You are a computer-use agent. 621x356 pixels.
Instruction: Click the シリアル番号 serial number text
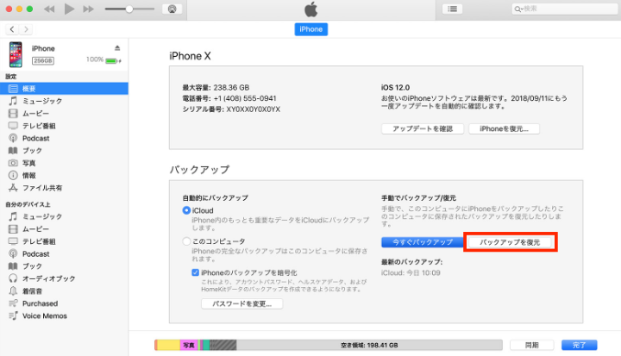tap(231, 109)
